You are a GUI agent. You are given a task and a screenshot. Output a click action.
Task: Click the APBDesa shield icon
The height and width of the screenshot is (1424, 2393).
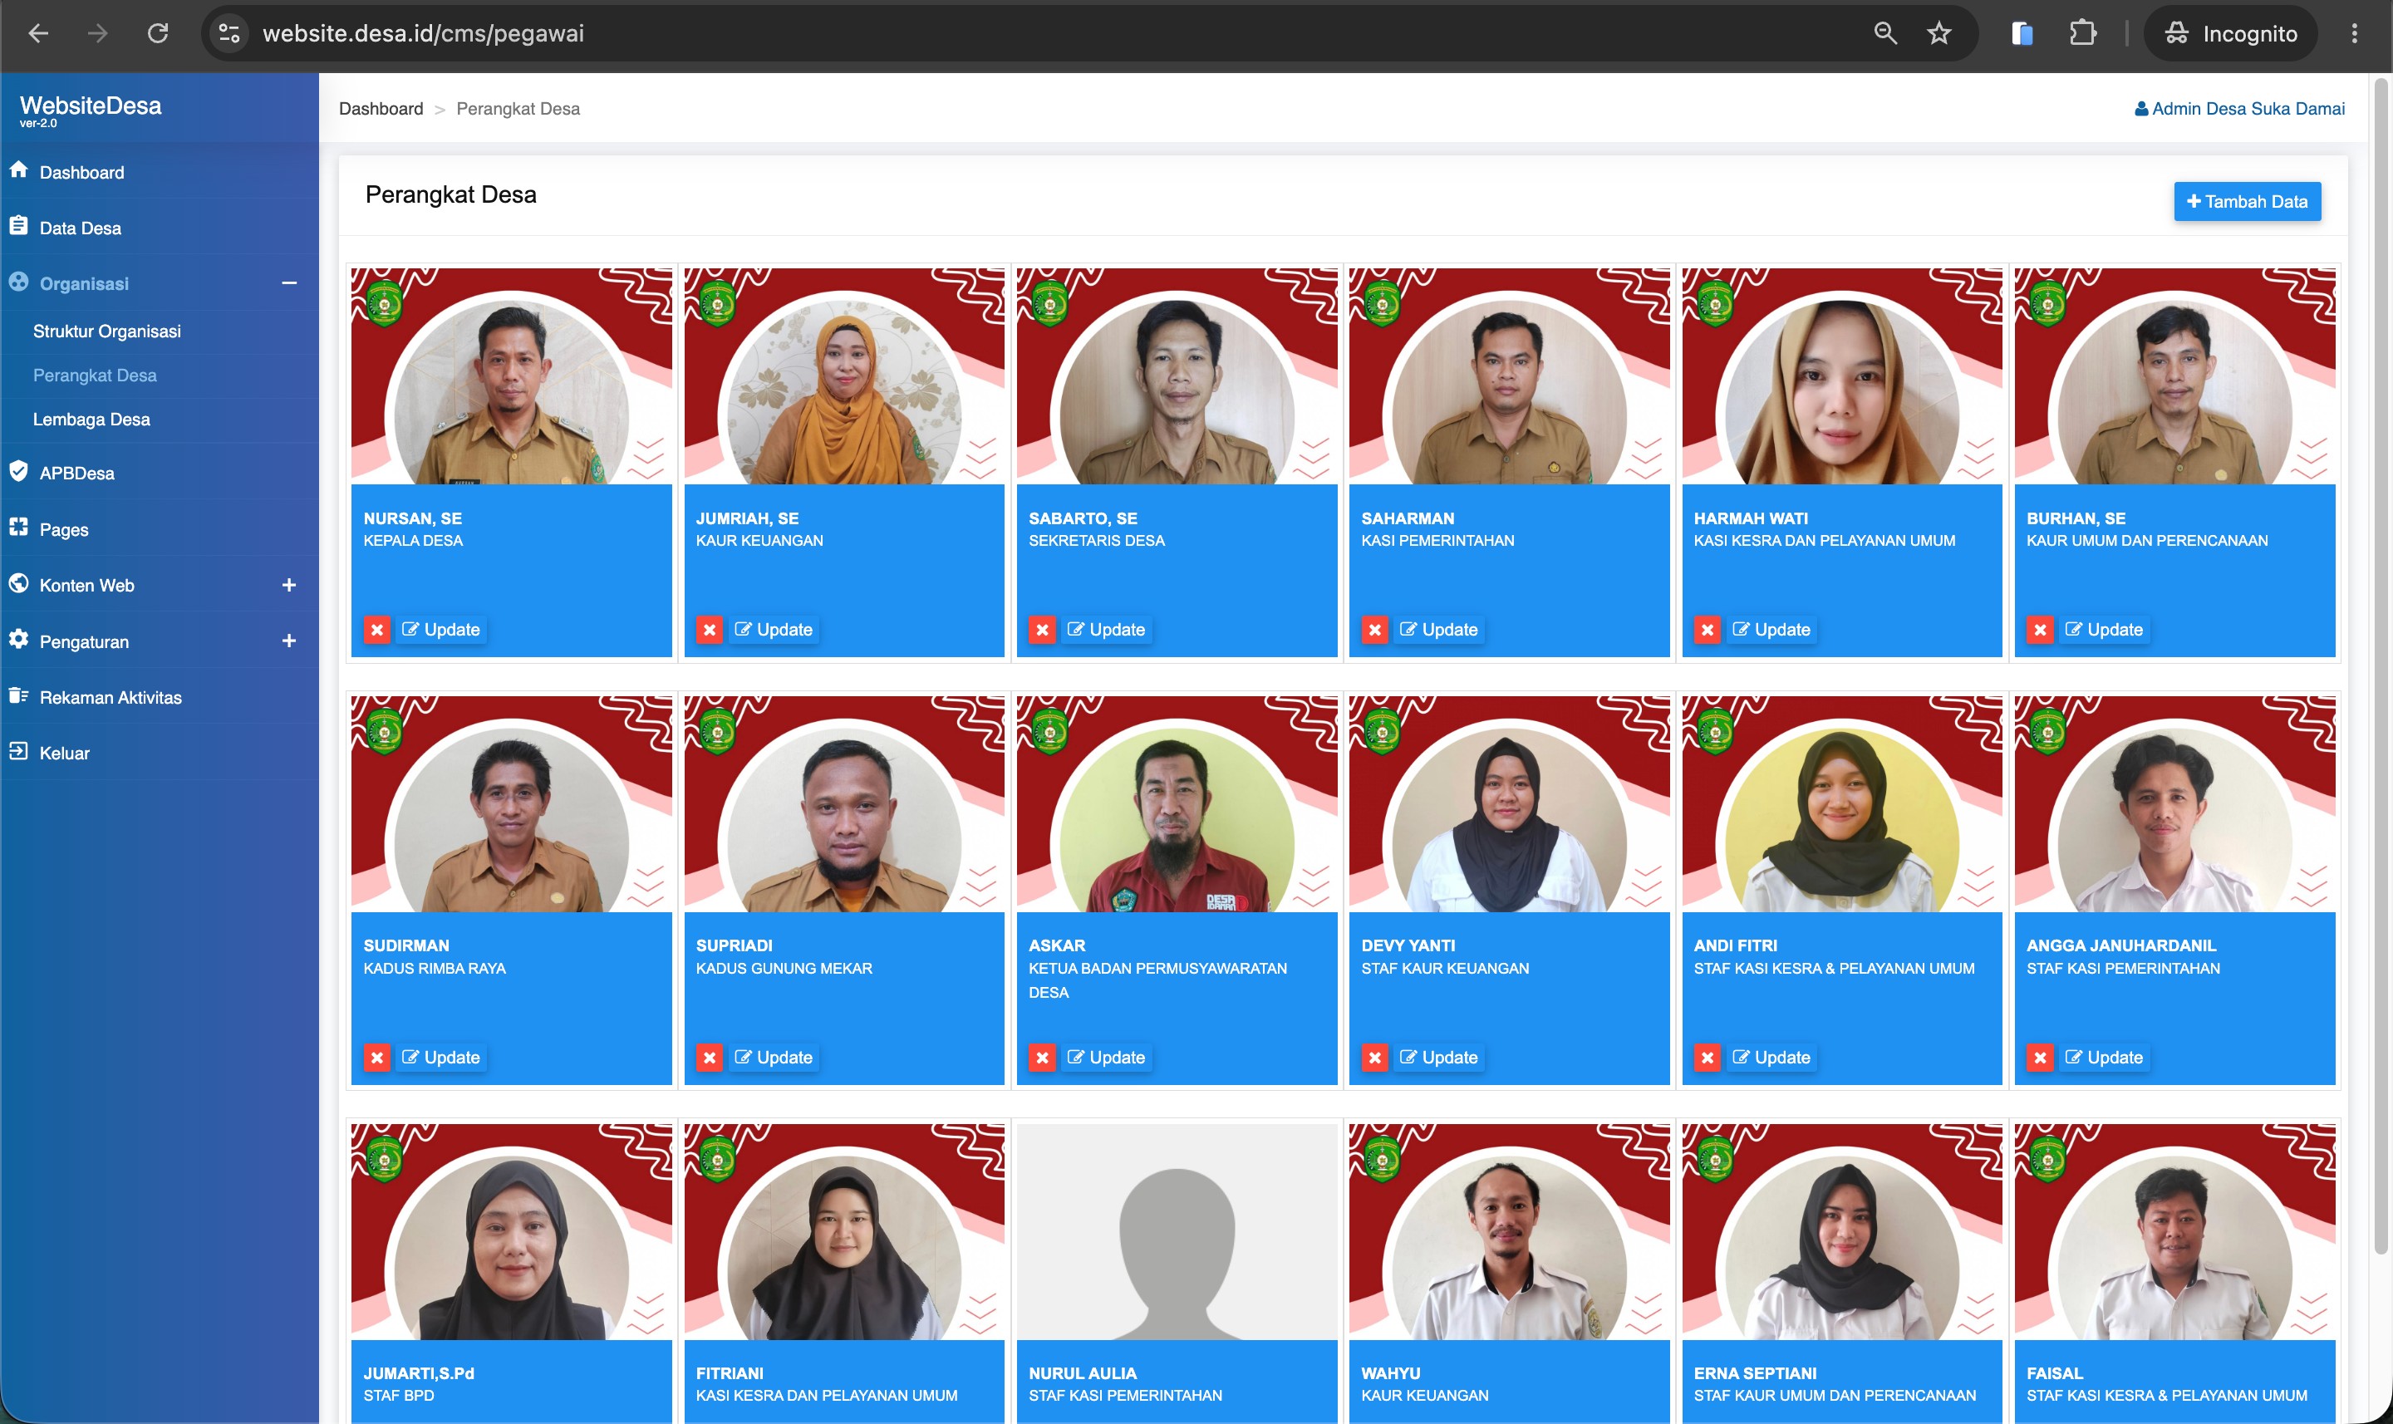tap(18, 471)
